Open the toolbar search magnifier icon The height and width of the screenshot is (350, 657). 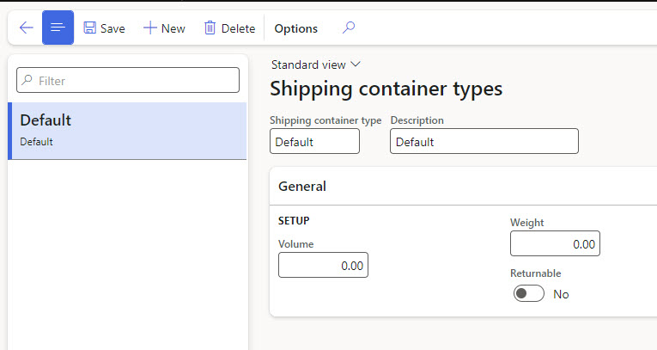pyautogui.click(x=348, y=28)
